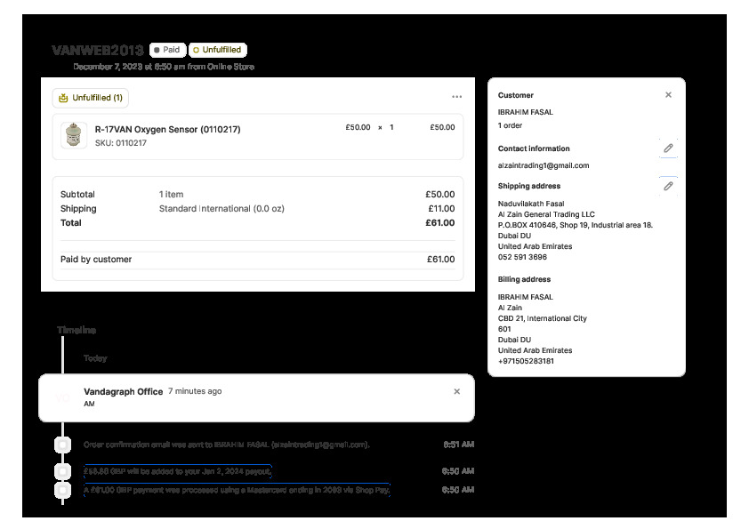Click the box icon in Unfulfilled (1) badge

pyautogui.click(x=63, y=98)
